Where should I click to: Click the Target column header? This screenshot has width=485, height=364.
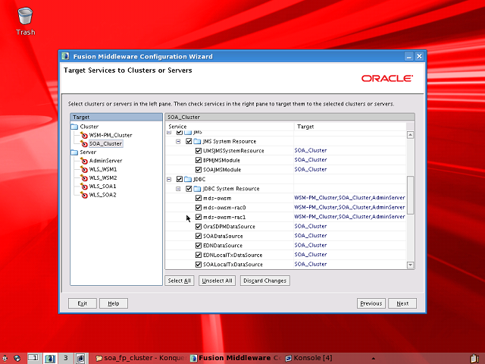point(350,127)
